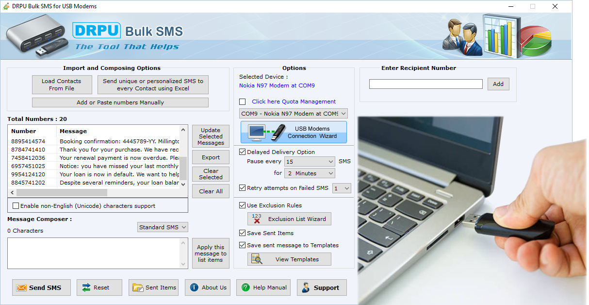This screenshot has height=305, width=589.
Task: Click the DRPU app icon in title bar
Action: 6,6
